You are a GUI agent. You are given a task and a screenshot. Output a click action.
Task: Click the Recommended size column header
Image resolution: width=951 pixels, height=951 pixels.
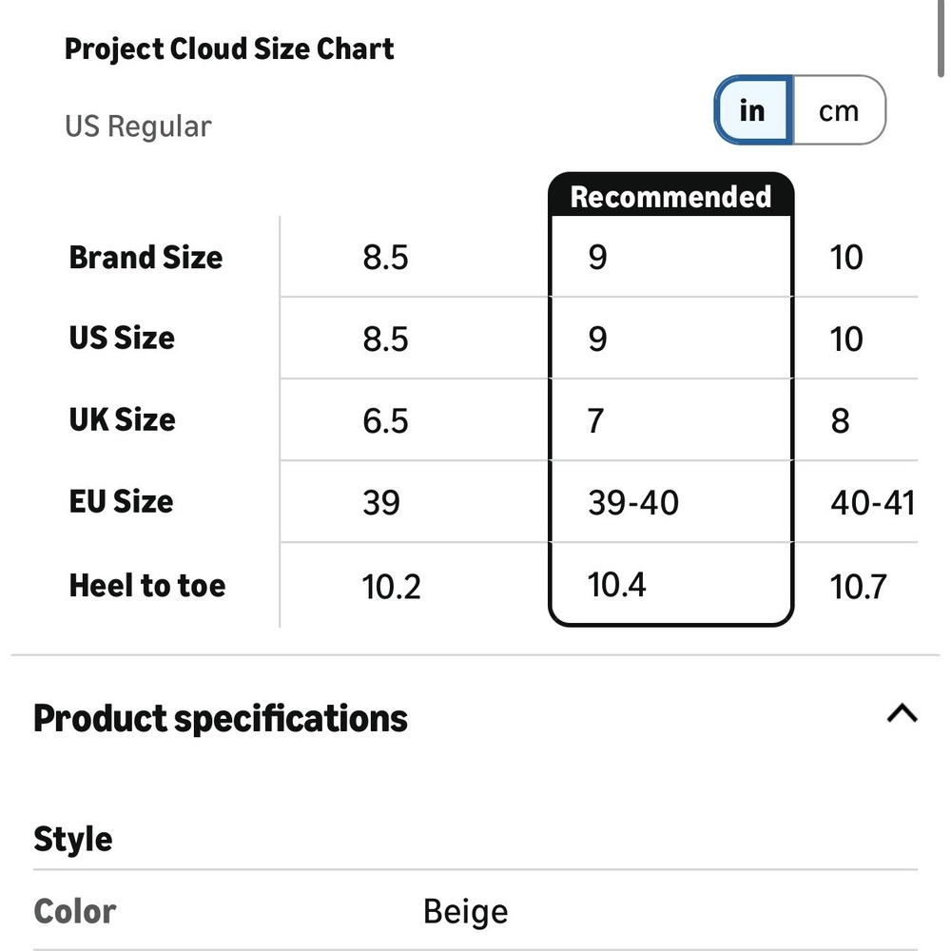[x=670, y=196]
